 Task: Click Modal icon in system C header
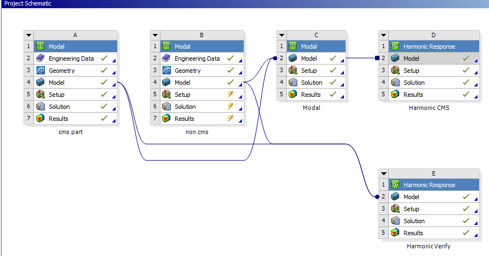click(x=292, y=46)
